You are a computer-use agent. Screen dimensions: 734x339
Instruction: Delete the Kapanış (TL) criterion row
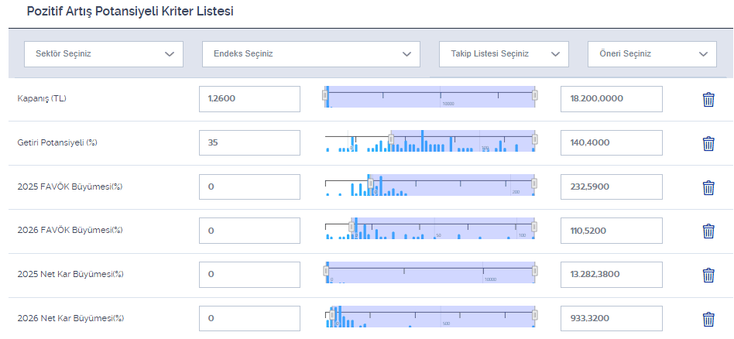point(708,99)
